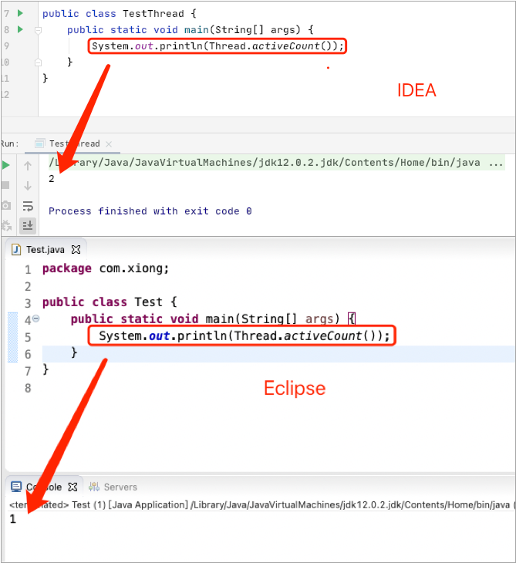Open the Console tab in Eclipse
Viewport: 516px width, 563px height.
click(44, 487)
